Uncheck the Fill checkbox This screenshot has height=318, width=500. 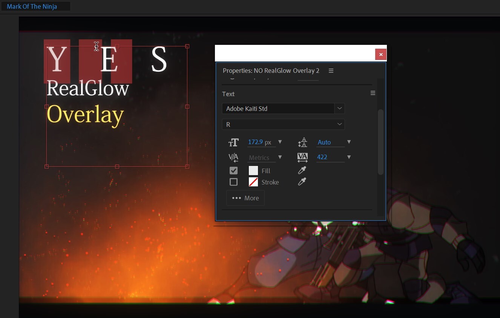[234, 171]
